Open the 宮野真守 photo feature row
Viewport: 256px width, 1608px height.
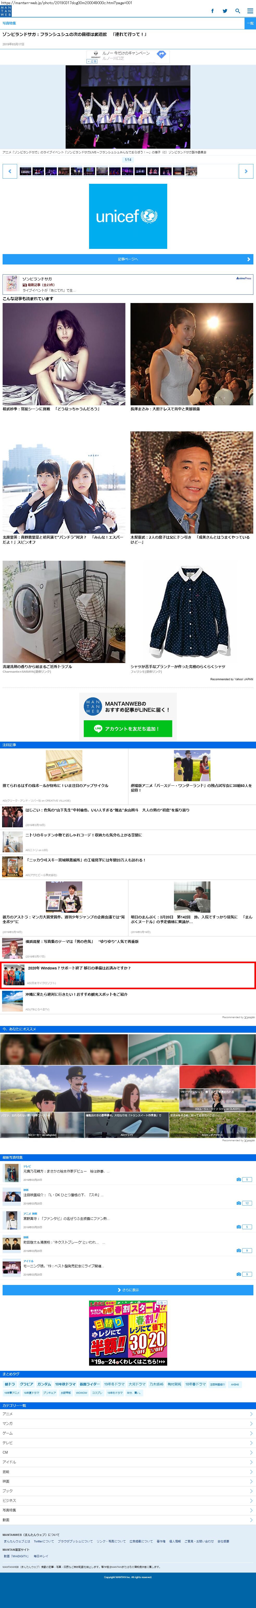coord(128,1221)
